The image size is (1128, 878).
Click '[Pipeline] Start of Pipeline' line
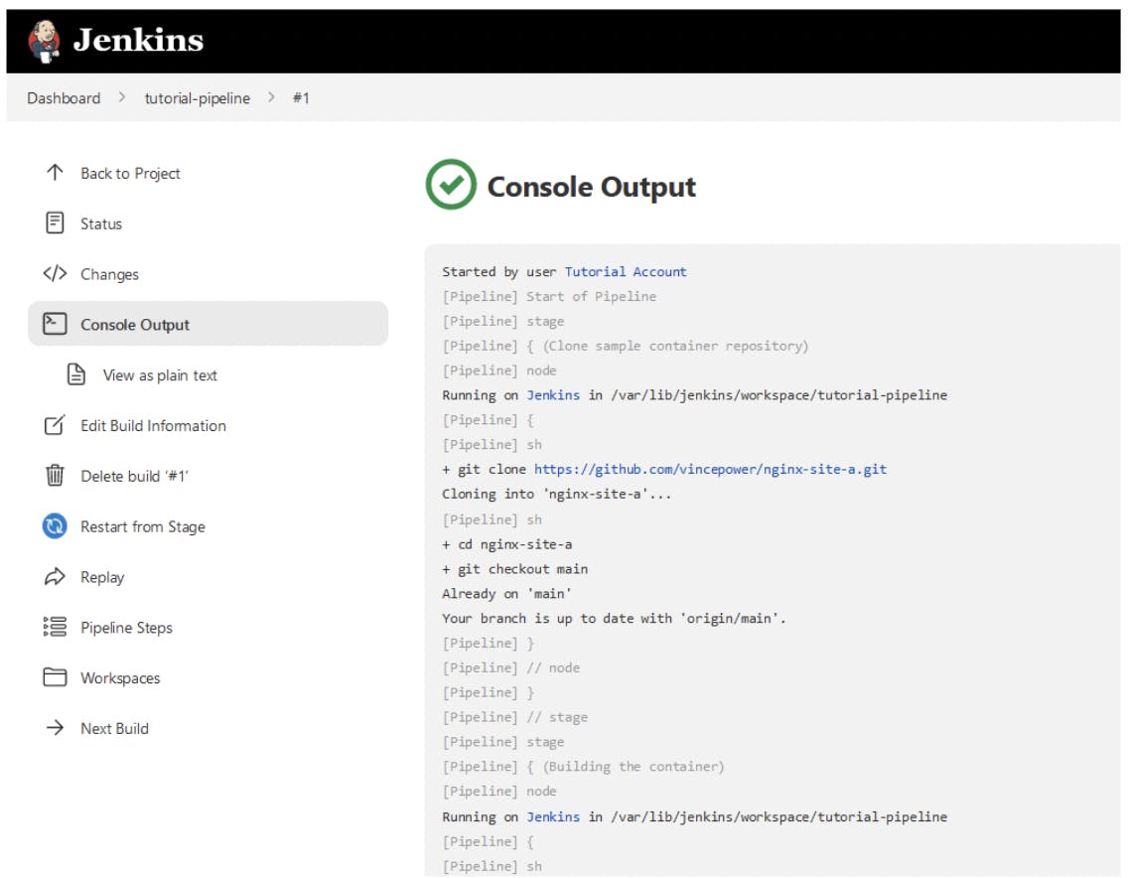point(549,297)
